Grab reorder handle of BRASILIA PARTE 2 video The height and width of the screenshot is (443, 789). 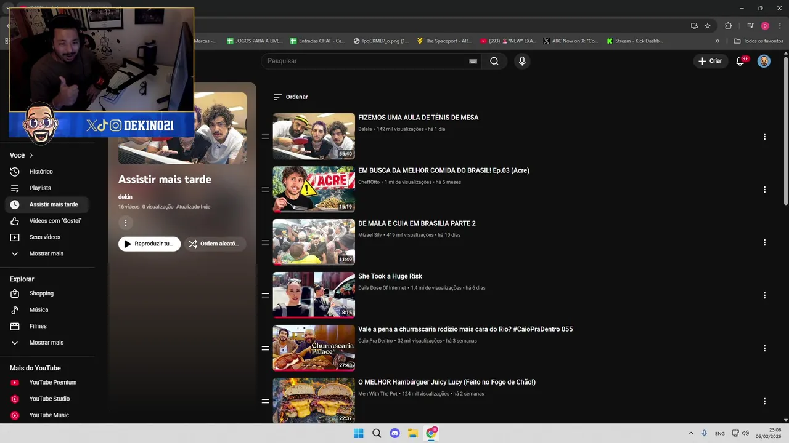tap(265, 242)
